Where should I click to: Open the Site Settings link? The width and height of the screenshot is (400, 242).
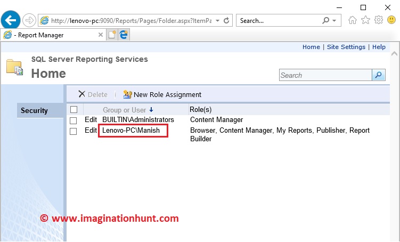[x=346, y=47]
